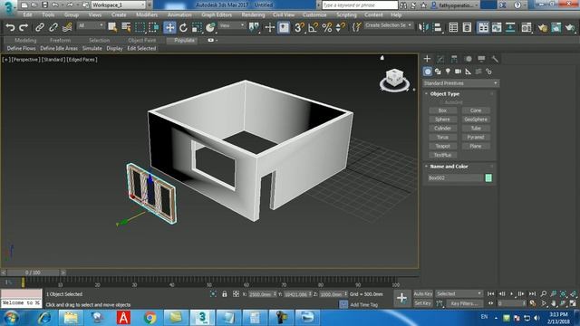Activate Select and Move tool

tap(169, 27)
